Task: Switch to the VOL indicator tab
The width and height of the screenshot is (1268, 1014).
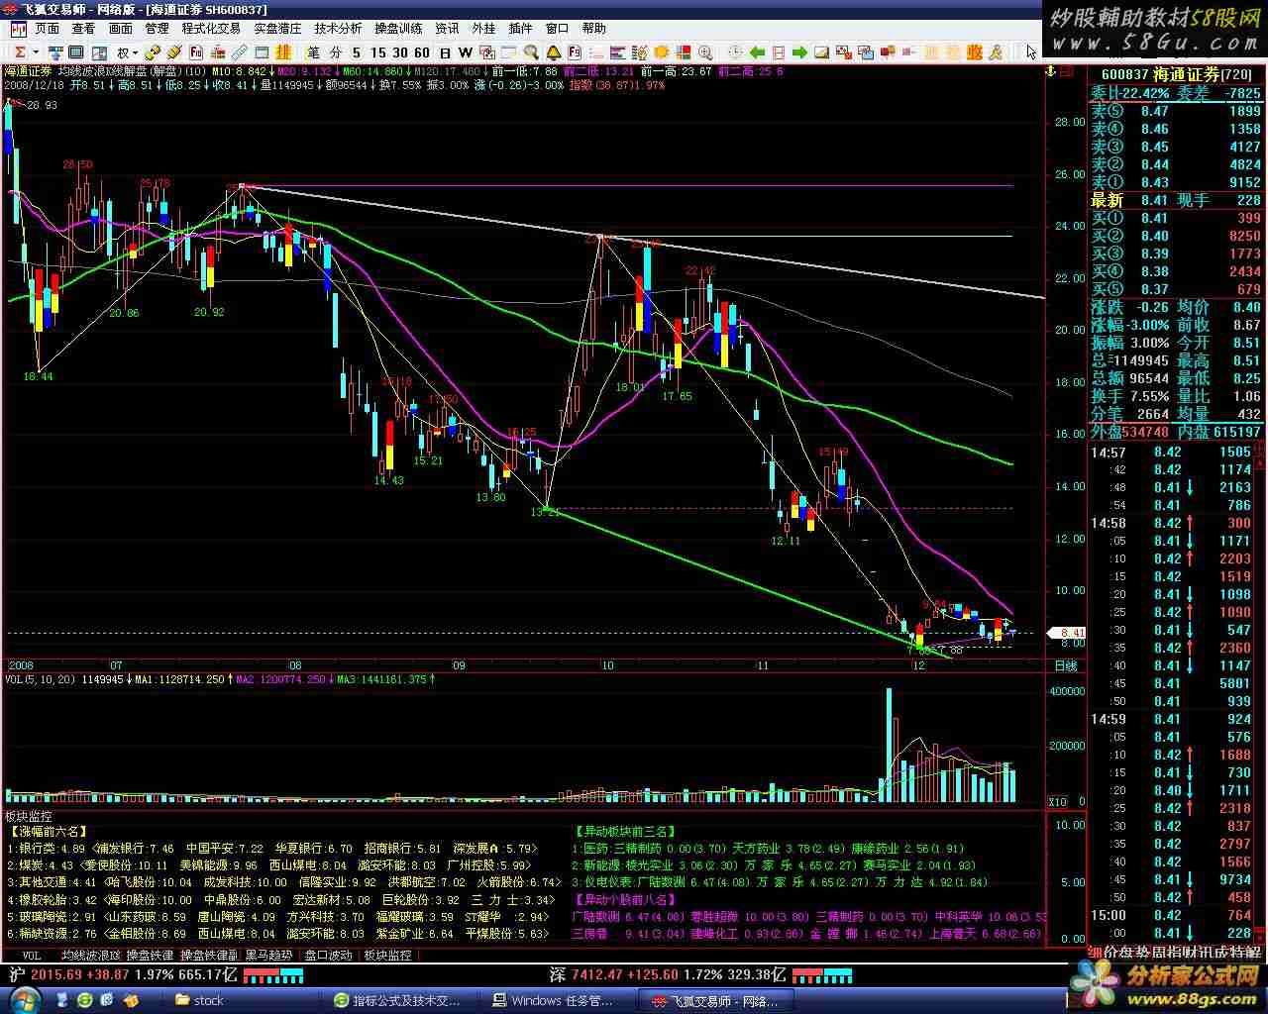Action: click(31, 956)
